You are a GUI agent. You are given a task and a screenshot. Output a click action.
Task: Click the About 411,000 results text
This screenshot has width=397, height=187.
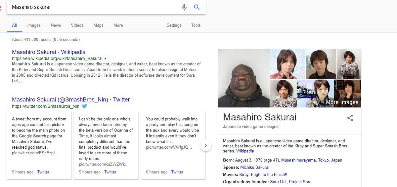click(x=46, y=39)
